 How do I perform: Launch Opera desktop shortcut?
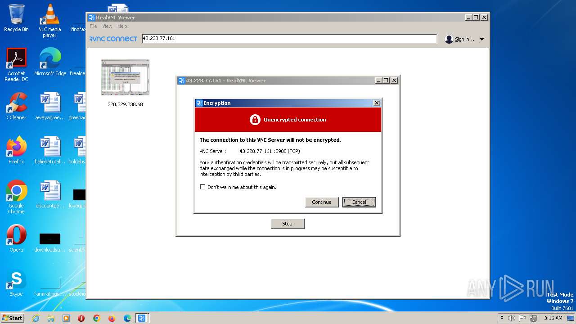[x=16, y=238]
